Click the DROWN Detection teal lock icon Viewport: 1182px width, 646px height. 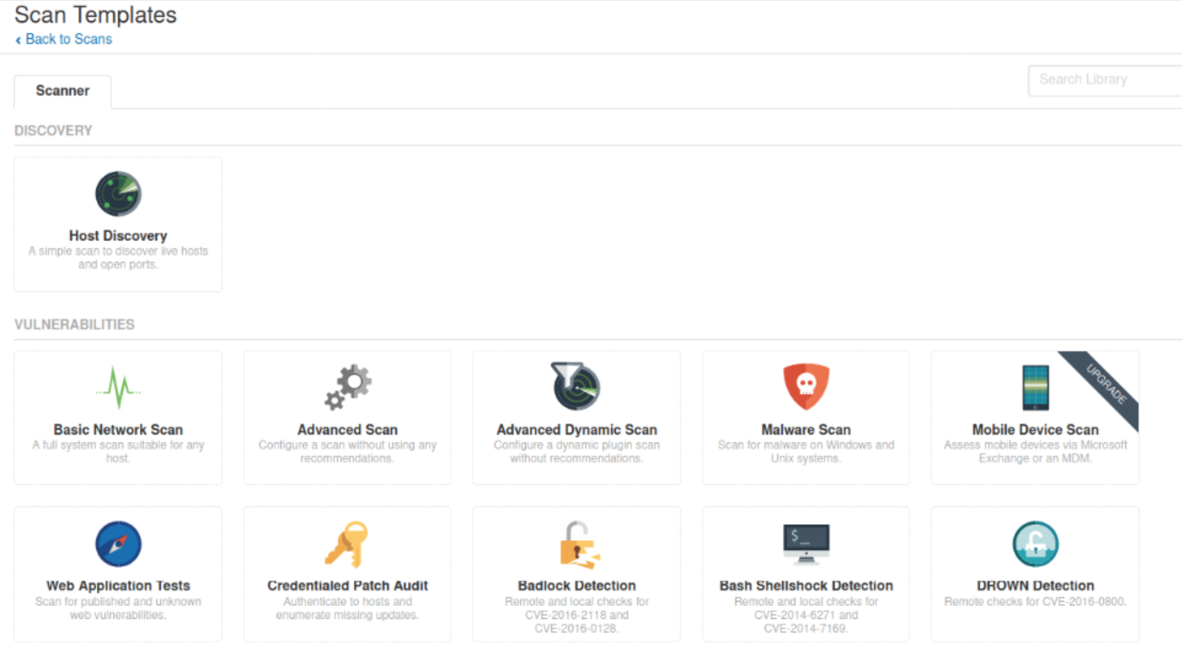click(1035, 544)
